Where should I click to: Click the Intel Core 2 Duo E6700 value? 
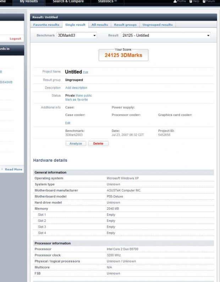pos(122,249)
